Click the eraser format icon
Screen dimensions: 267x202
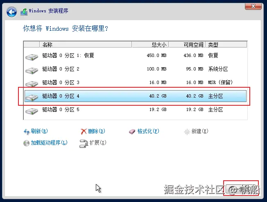pyautogui.click(x=132, y=132)
